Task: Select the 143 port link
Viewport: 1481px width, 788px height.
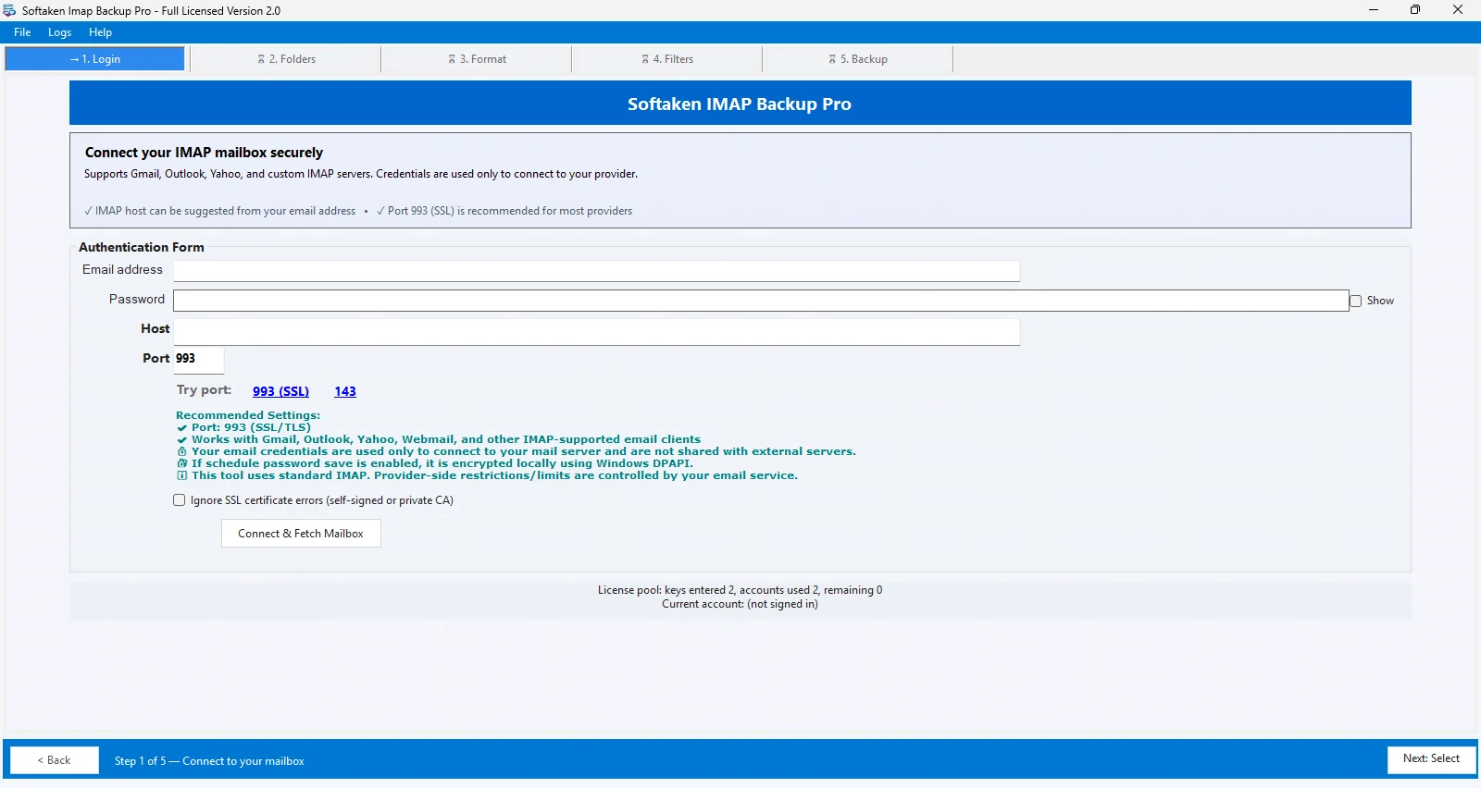Action: (345, 391)
